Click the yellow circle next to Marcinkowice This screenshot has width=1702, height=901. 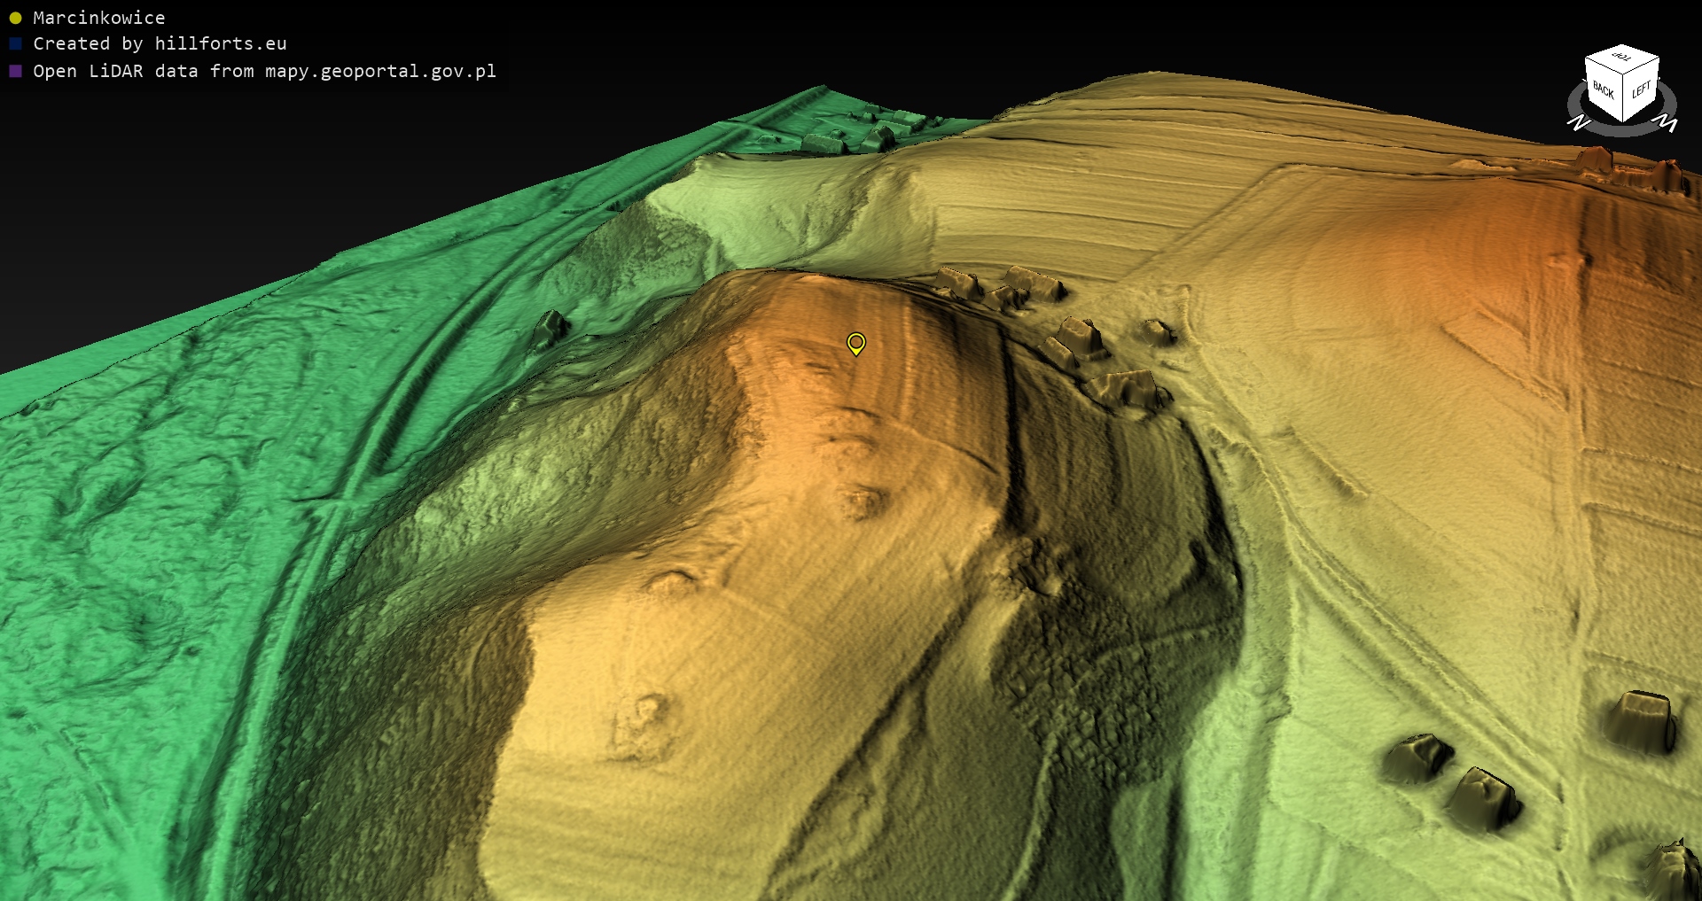tap(15, 18)
